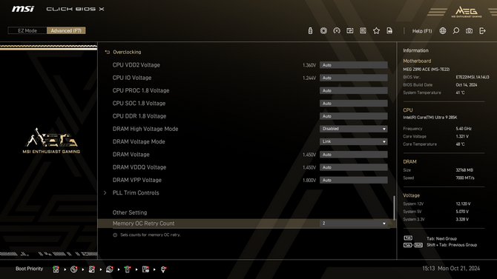Open DRAM Voltage Mode Link dropdown
Screen dimensions: 497x279
click(x=353, y=141)
